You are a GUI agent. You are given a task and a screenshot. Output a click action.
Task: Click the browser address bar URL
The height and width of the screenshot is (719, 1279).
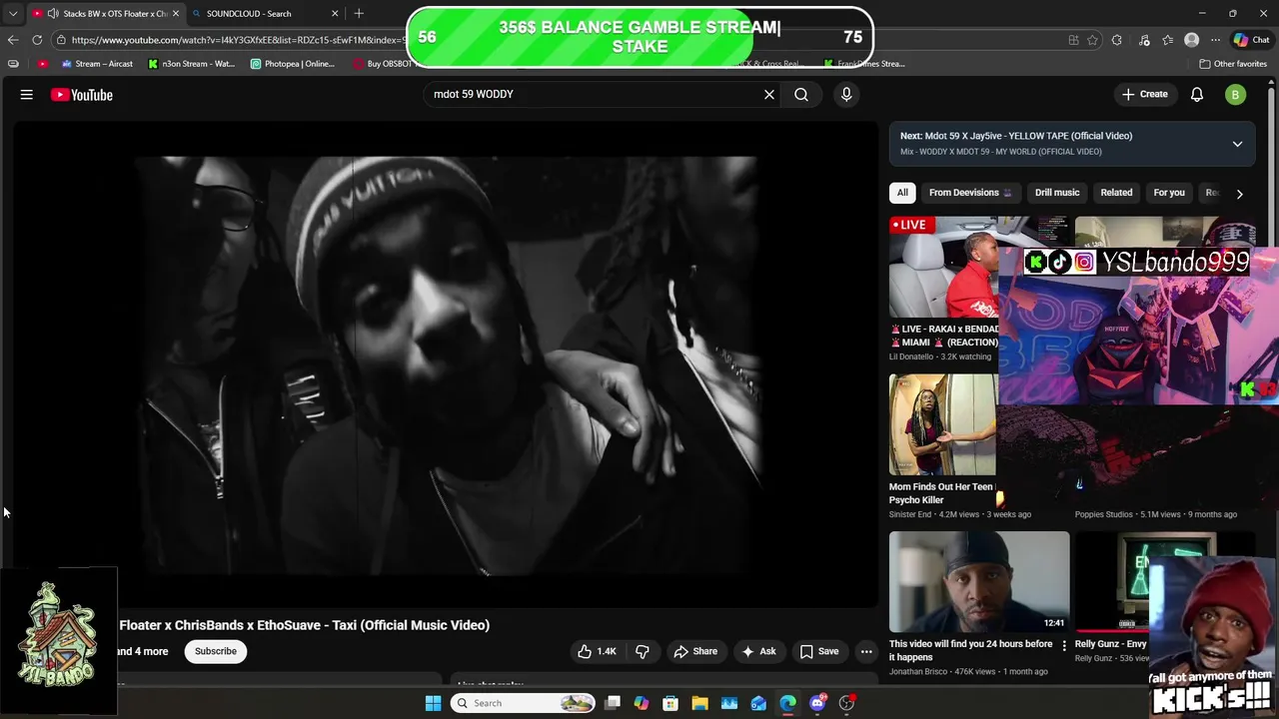pos(240,40)
